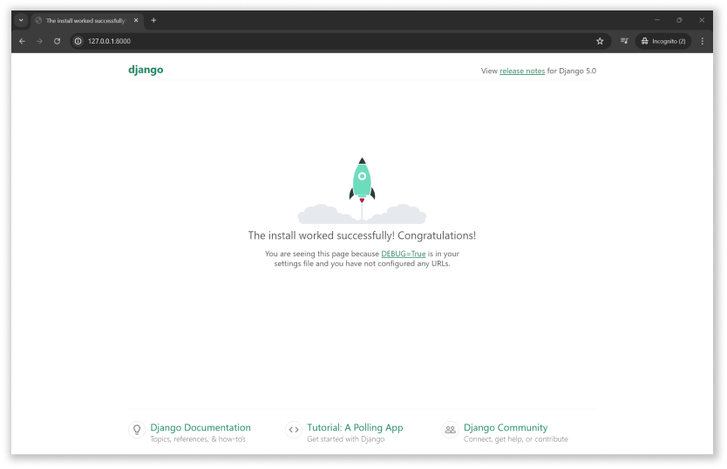
Task: Open the release notes link
Action: pos(522,71)
